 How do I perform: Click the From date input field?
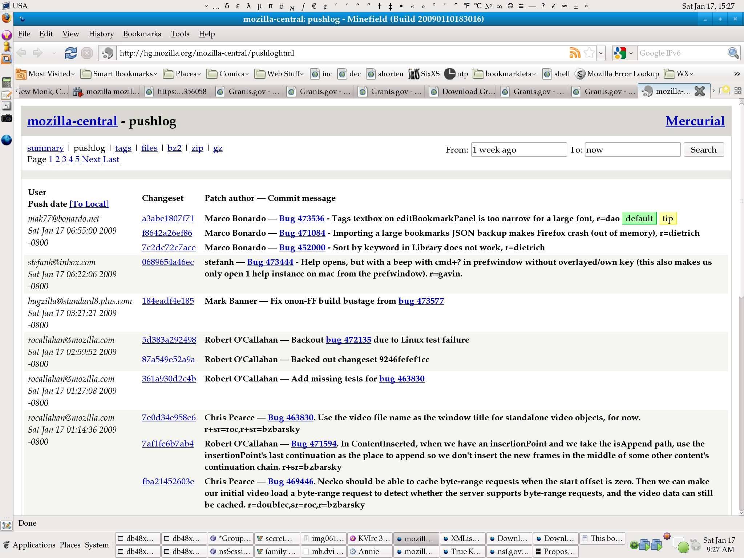519,150
